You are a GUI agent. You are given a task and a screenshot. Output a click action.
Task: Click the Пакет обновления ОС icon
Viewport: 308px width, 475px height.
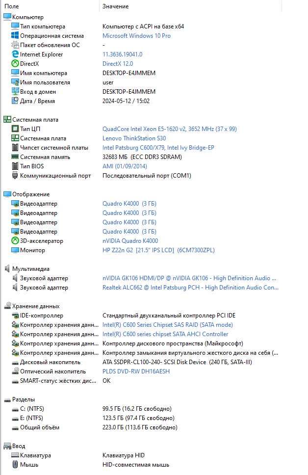coord(15,45)
